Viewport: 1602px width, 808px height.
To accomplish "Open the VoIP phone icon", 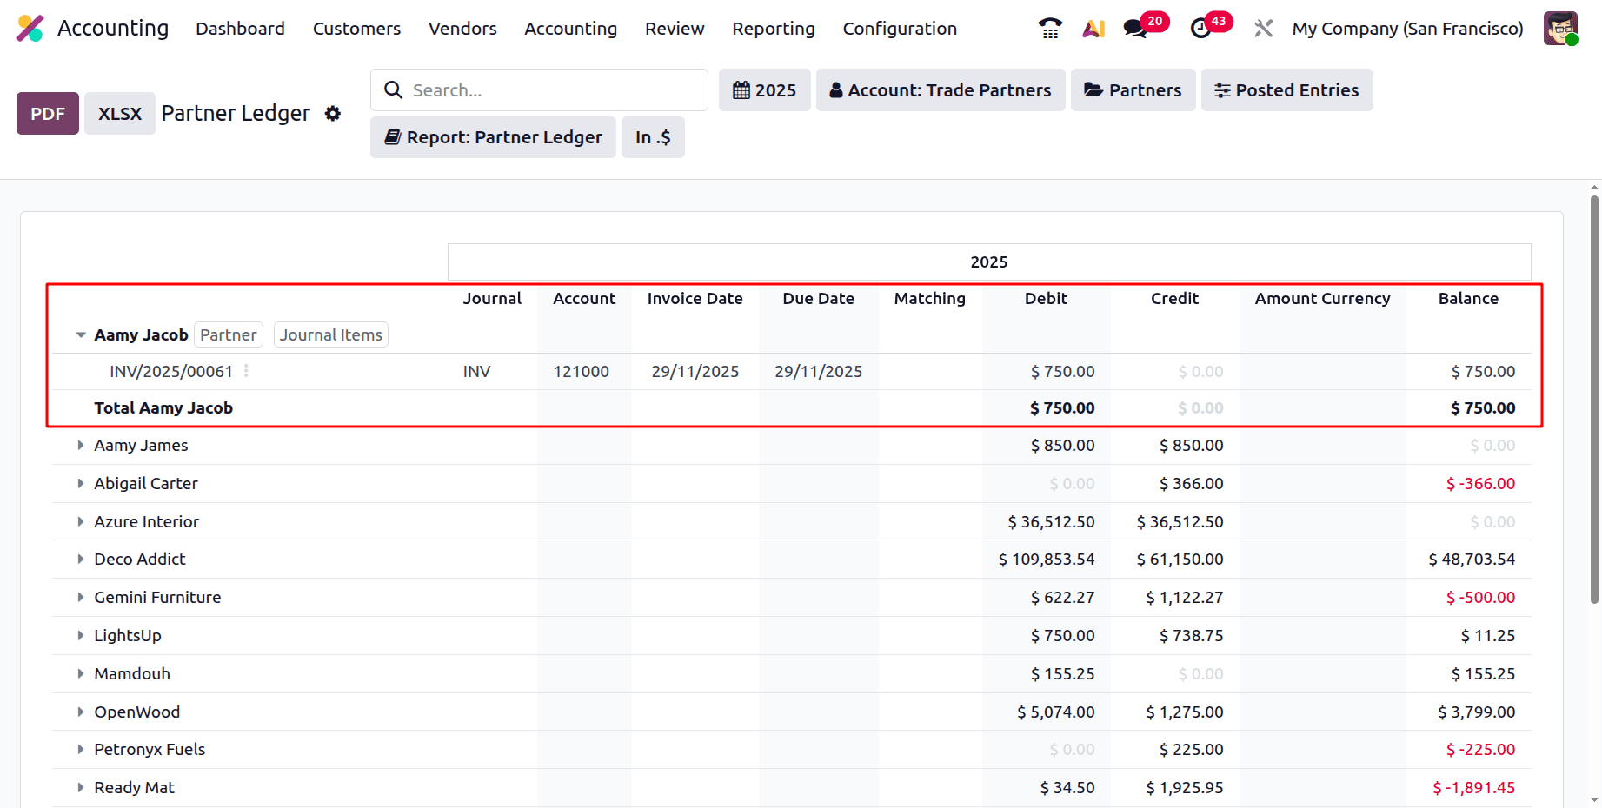I will point(1050,29).
